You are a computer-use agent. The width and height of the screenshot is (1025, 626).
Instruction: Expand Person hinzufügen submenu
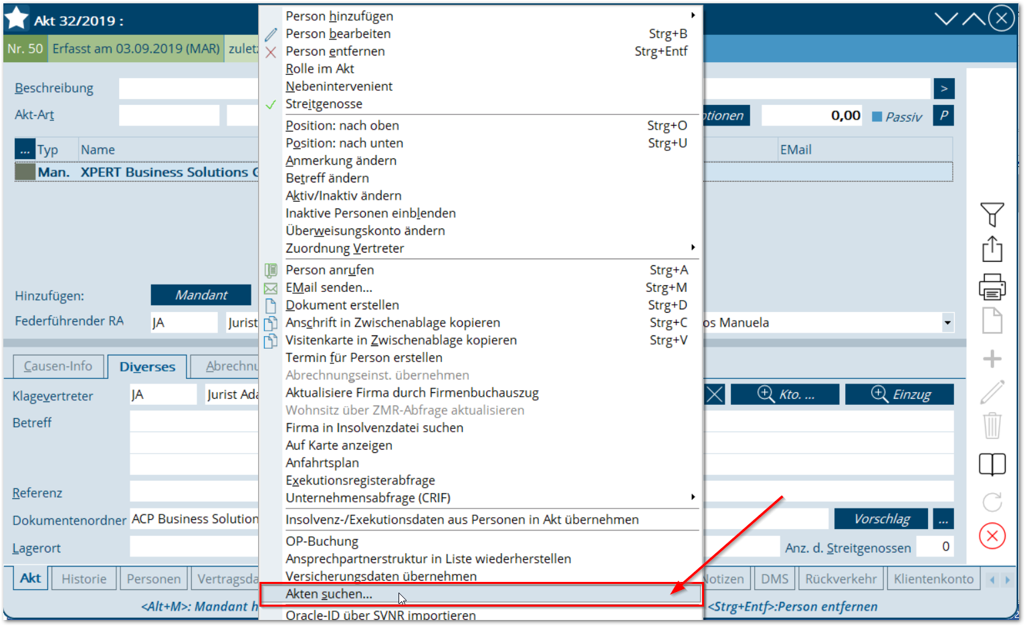481,16
